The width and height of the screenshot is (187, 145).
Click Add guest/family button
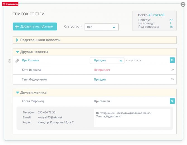35,26
